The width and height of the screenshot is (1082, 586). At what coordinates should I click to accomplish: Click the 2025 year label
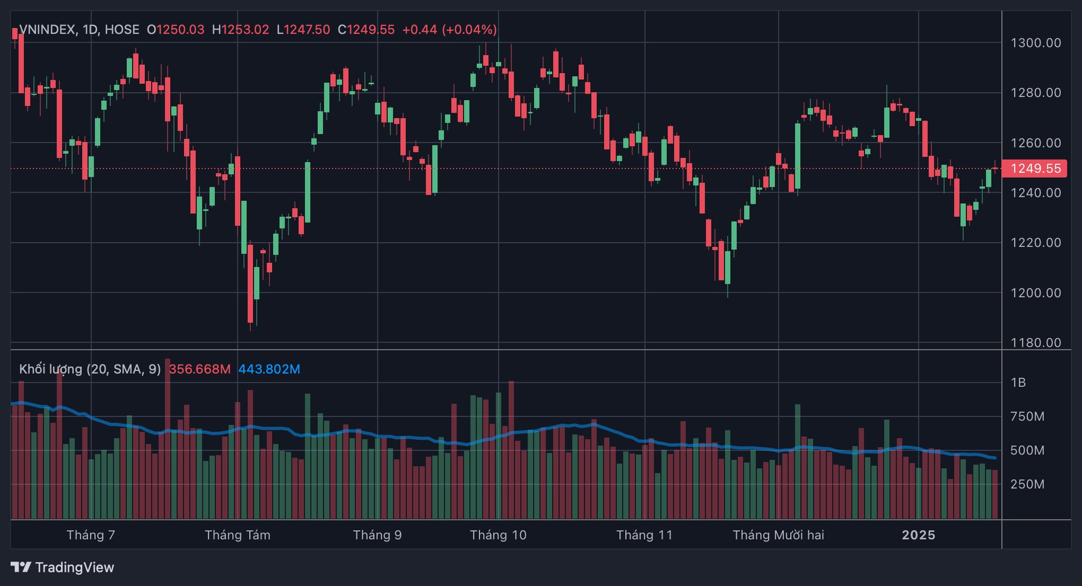[918, 535]
